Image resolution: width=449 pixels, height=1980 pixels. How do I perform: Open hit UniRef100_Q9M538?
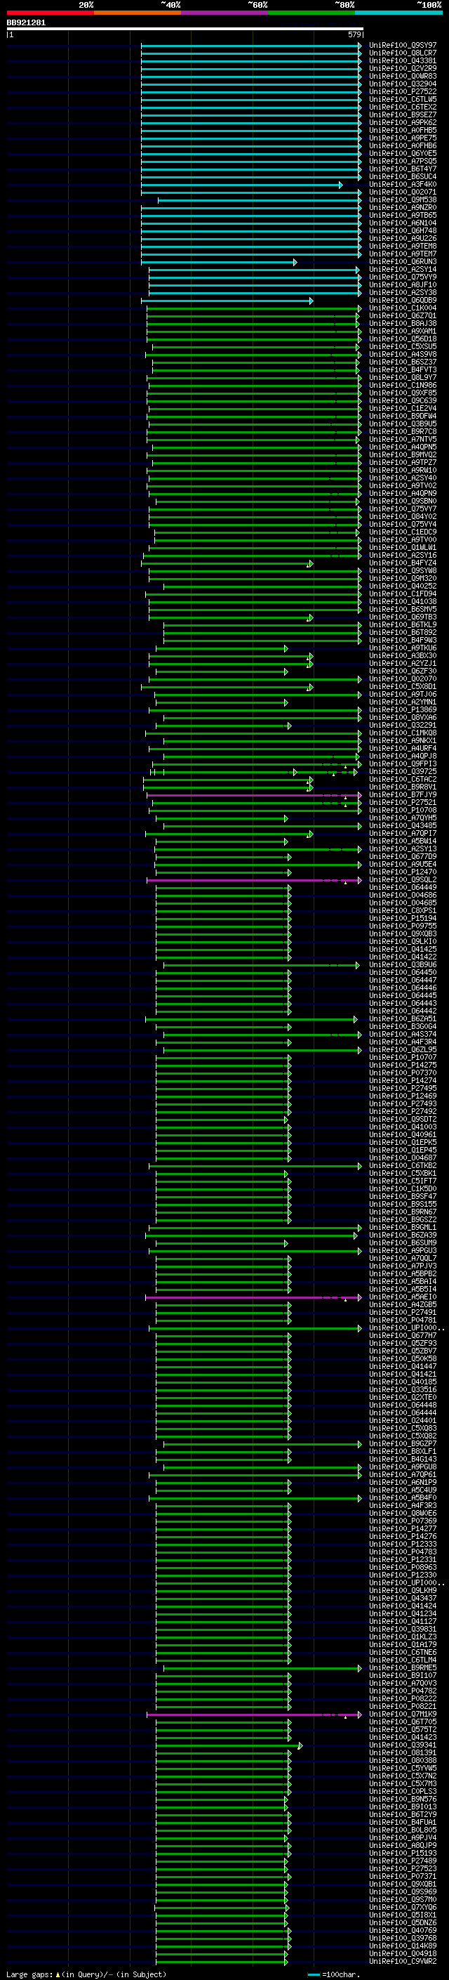click(x=402, y=201)
